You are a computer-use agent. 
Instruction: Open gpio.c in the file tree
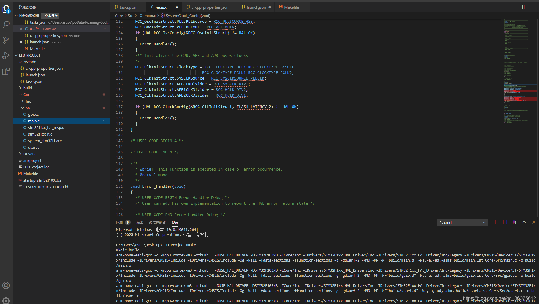tap(62, 114)
